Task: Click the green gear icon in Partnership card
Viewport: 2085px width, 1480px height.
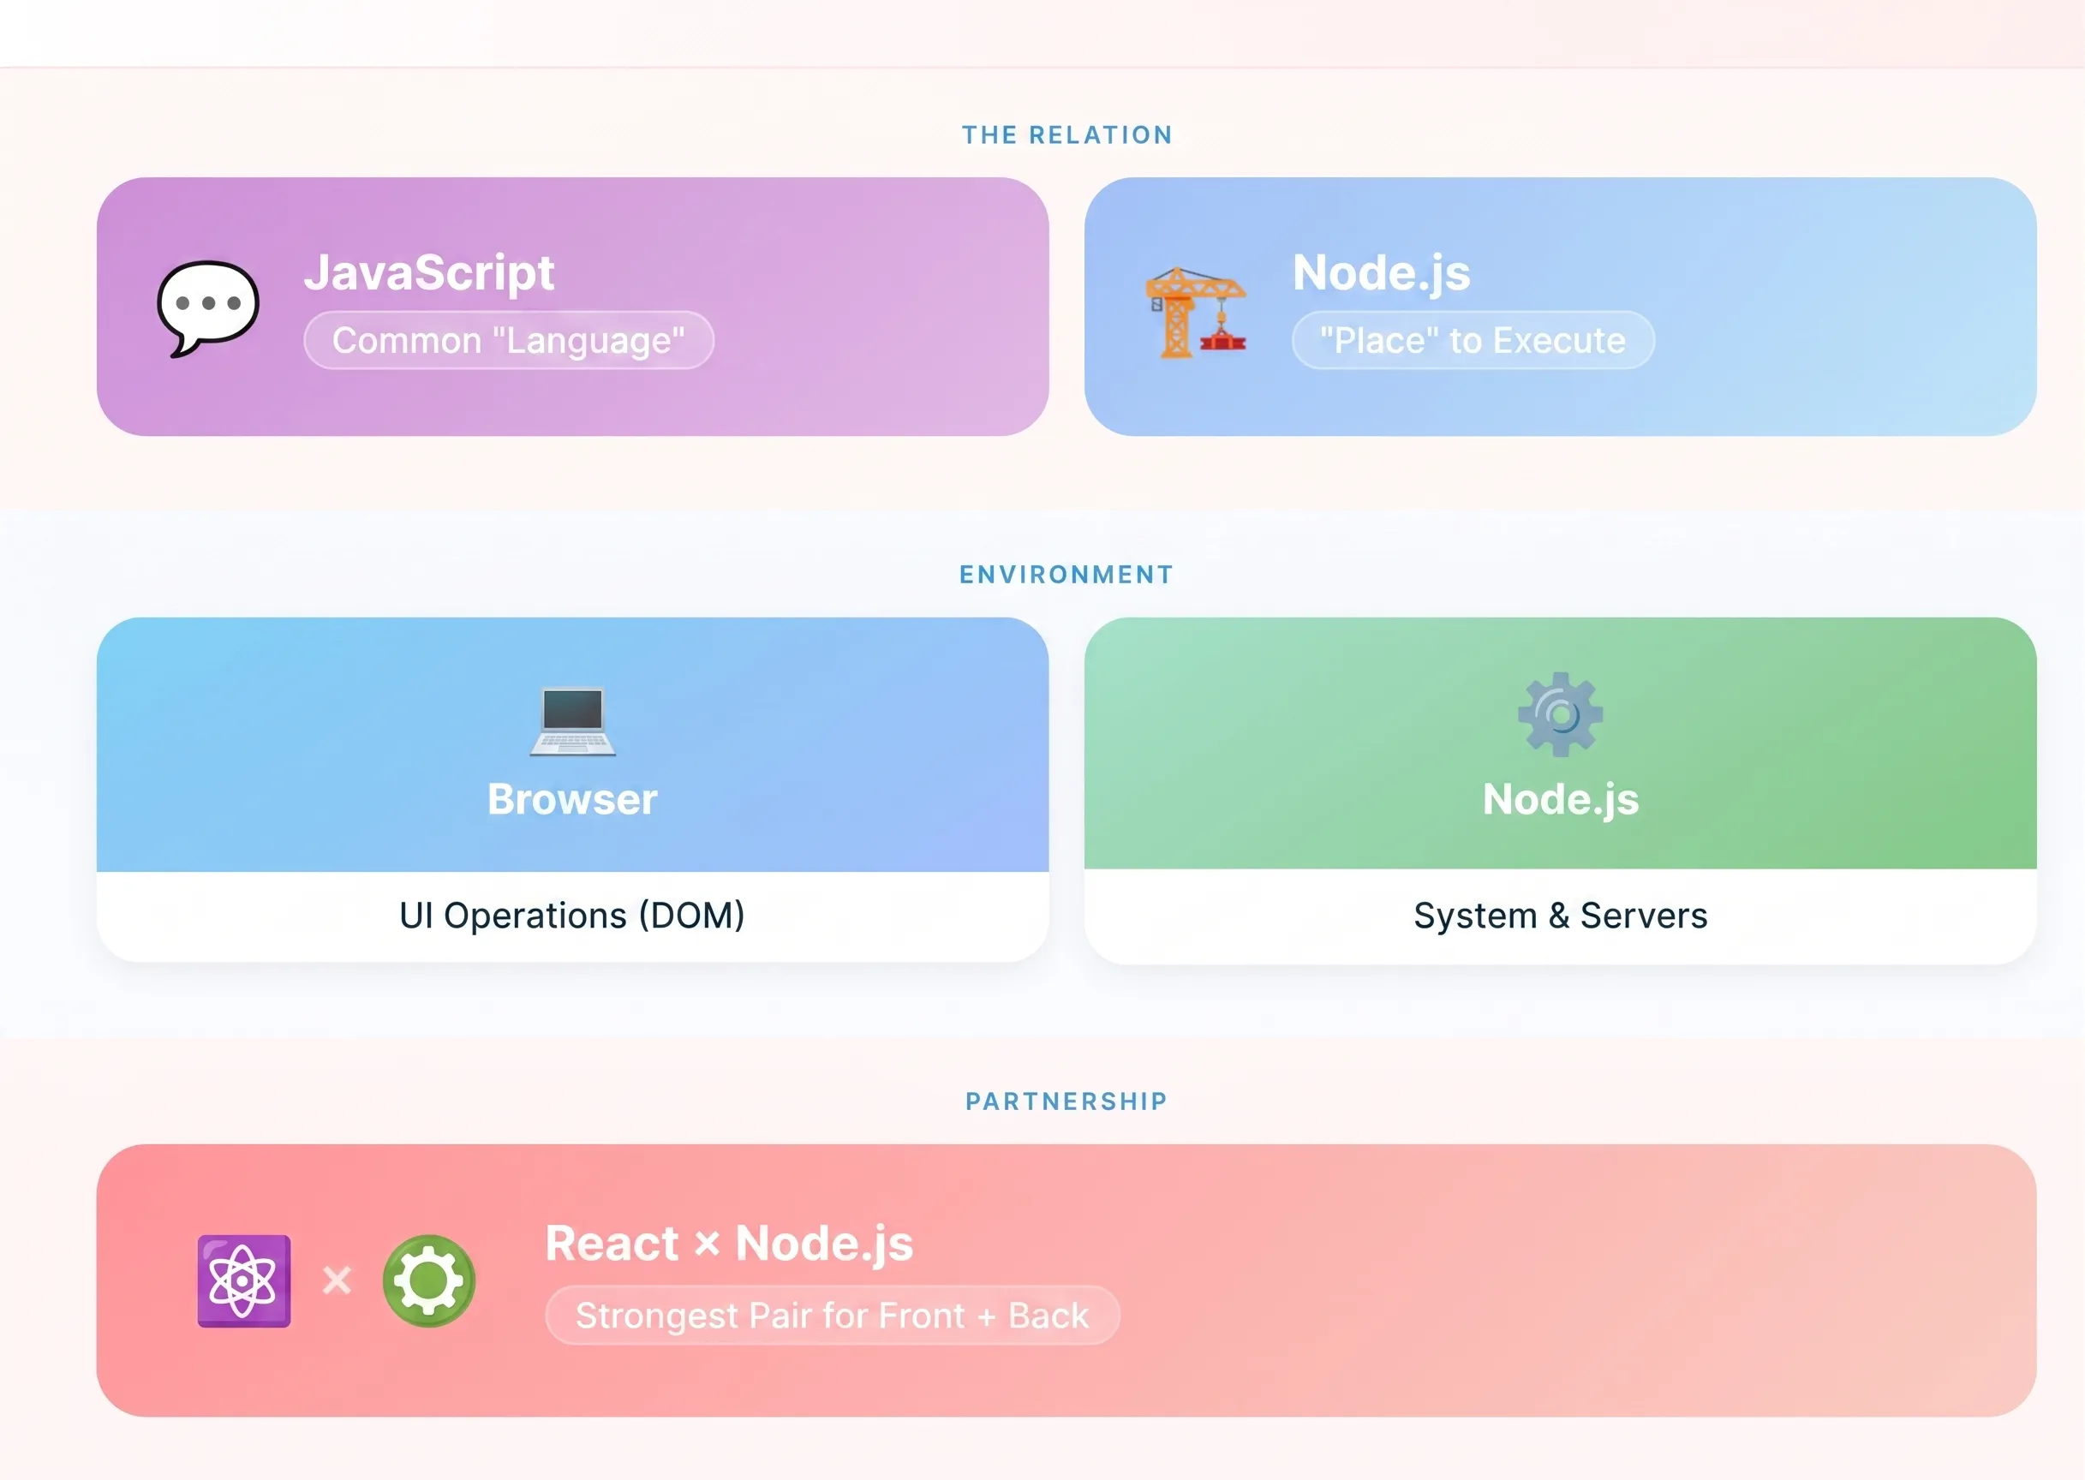Action: tap(429, 1280)
